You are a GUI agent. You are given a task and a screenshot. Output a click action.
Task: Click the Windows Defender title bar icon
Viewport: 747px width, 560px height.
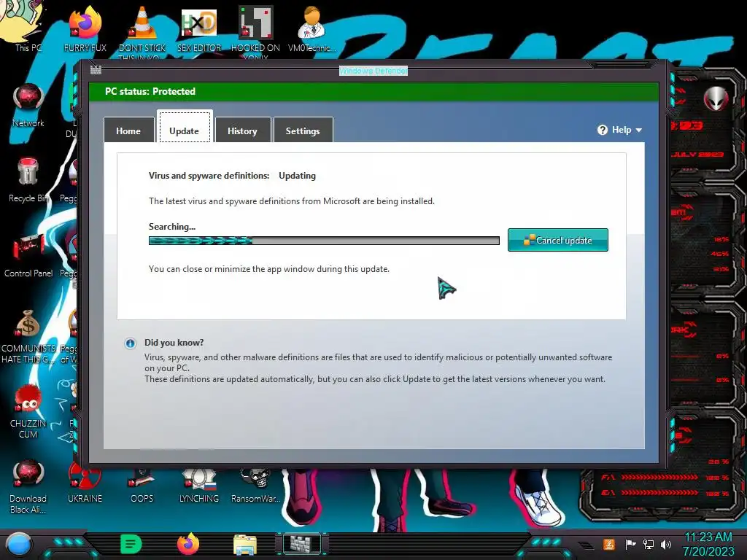[96, 70]
